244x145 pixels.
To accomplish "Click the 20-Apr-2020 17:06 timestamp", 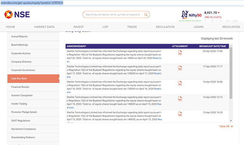I will [213, 51].
